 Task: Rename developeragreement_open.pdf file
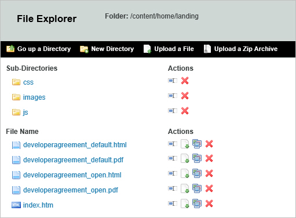tap(173, 188)
